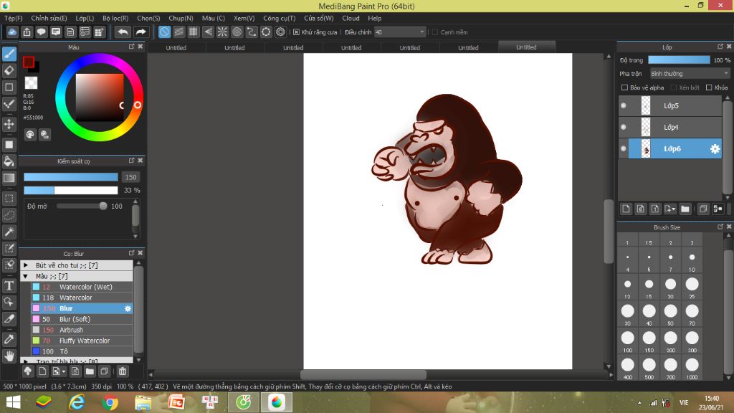Viewport: 734px width, 413px height.
Task: Collapse the 'Màu ;-; [7]' brush group
Action: click(x=26, y=276)
